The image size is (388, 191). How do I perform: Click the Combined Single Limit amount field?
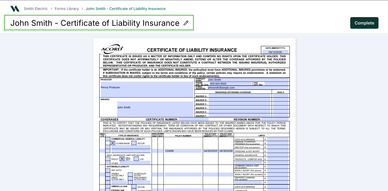click(278, 166)
